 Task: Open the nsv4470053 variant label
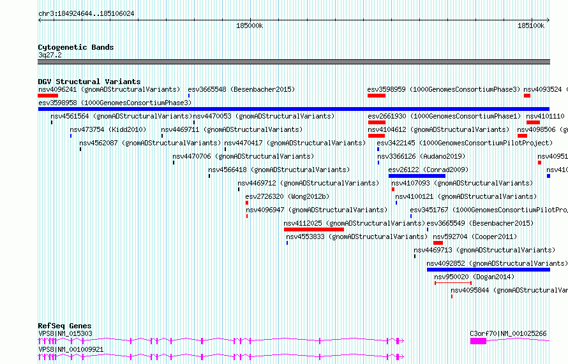pyautogui.click(x=264, y=116)
